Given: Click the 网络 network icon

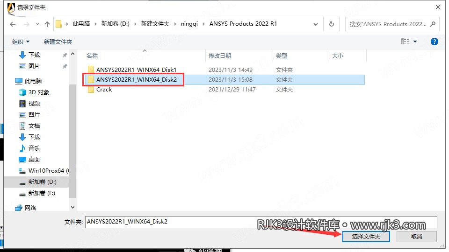Looking at the screenshot, I should click(x=19, y=208).
